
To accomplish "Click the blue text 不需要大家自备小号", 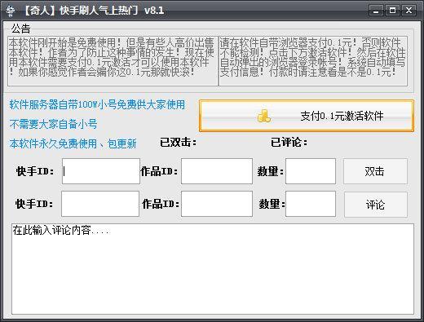I will (53, 124).
